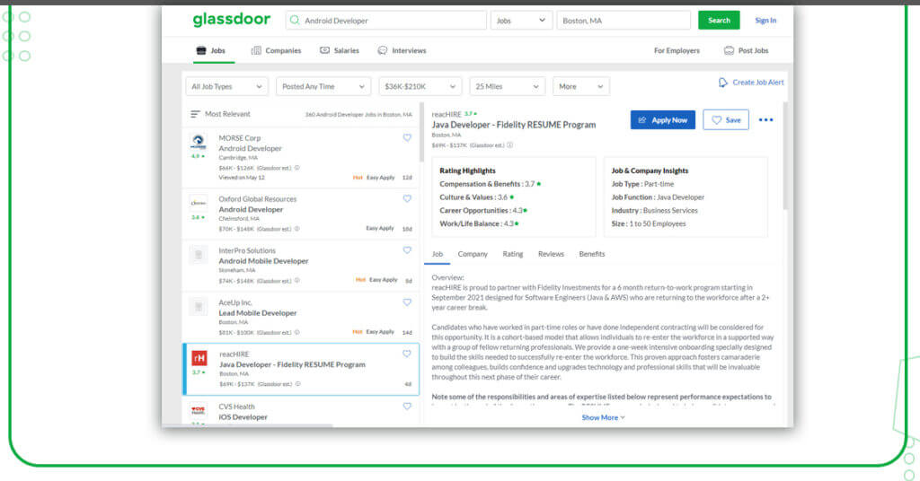Viewport: 920px width, 481px height.
Task: Expand the More filters dropdown
Action: coord(581,87)
